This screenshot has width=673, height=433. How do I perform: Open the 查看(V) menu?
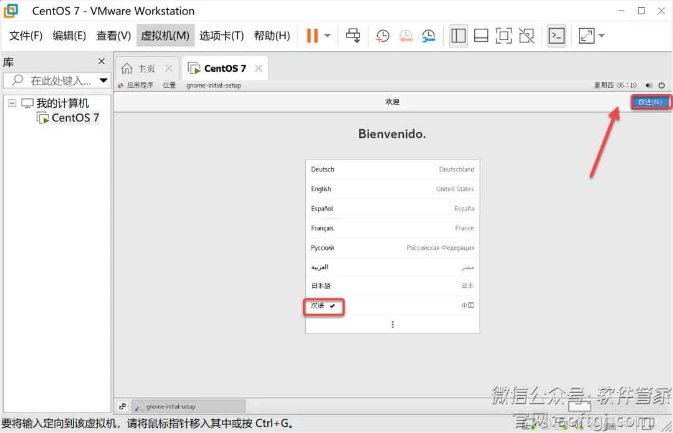click(x=113, y=36)
